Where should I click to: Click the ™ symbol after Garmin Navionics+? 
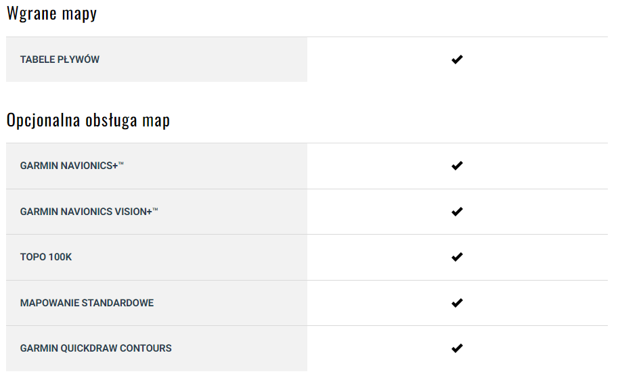click(120, 164)
